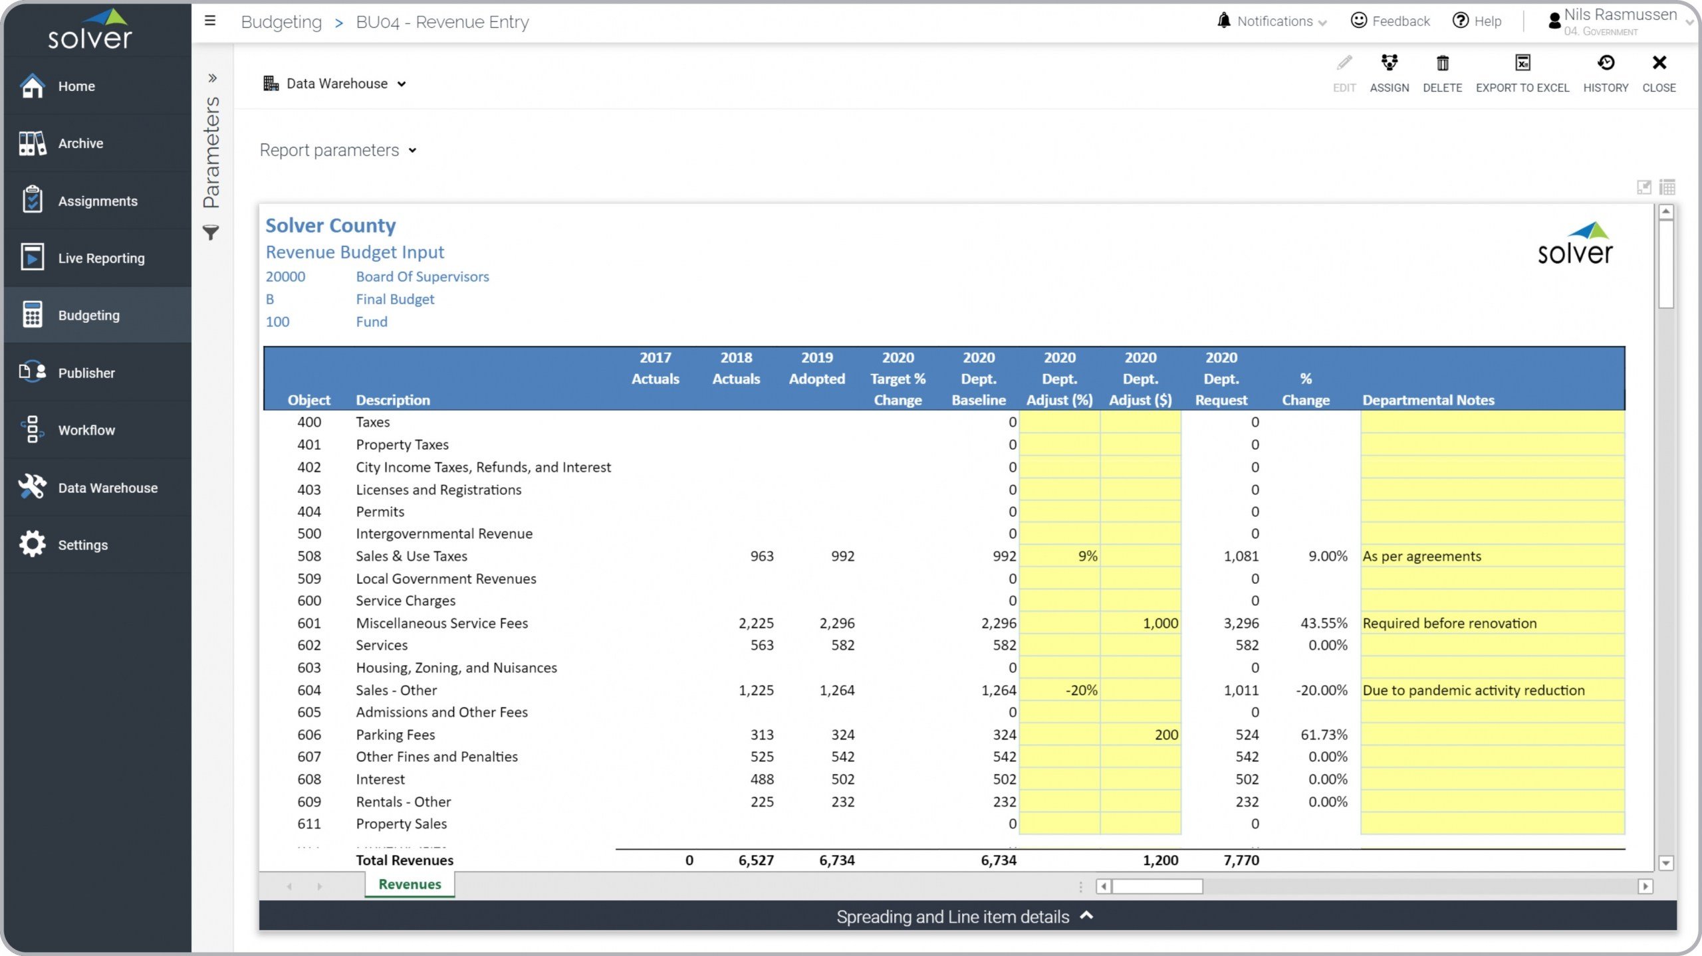Open the Data Warehouse dropdown

click(x=336, y=84)
